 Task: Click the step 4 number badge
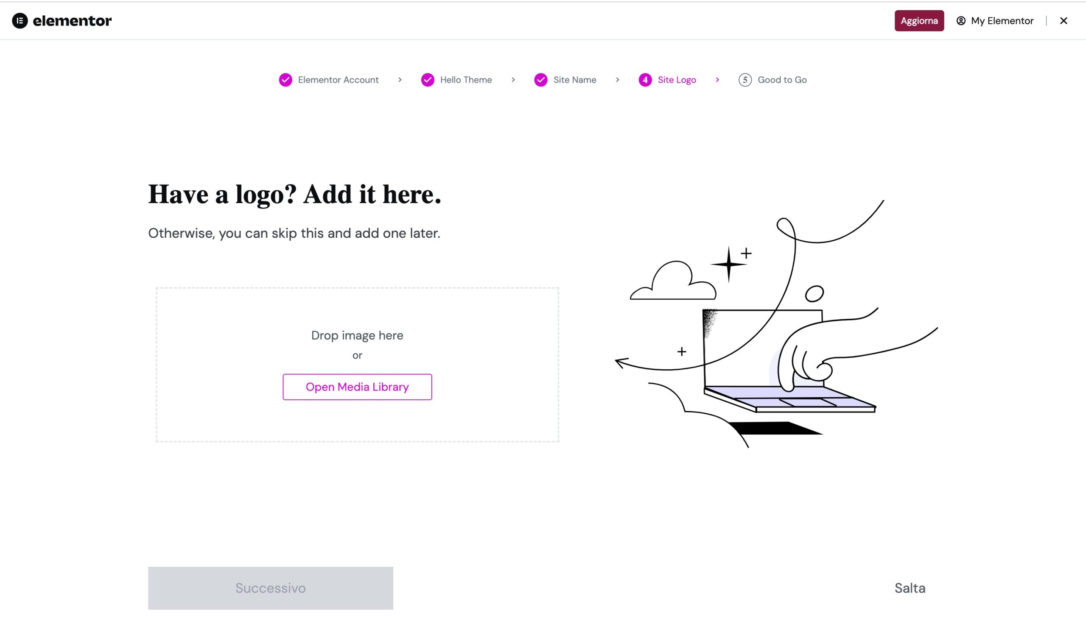(x=645, y=80)
